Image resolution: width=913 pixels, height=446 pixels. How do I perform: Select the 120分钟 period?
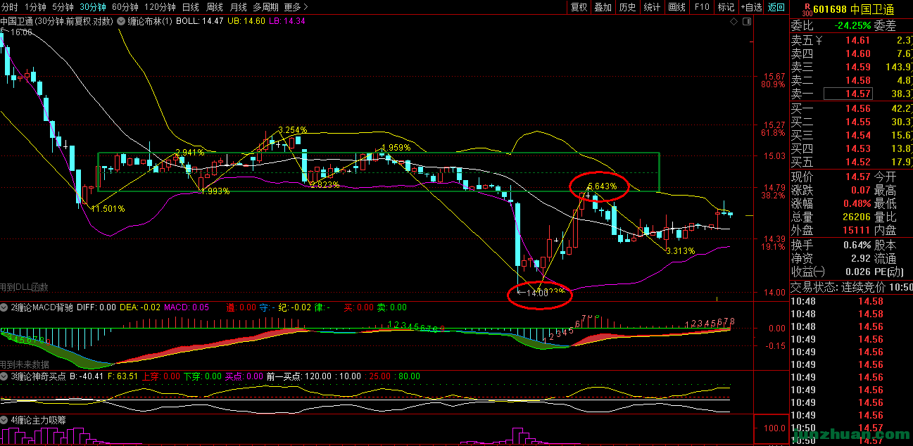click(160, 7)
